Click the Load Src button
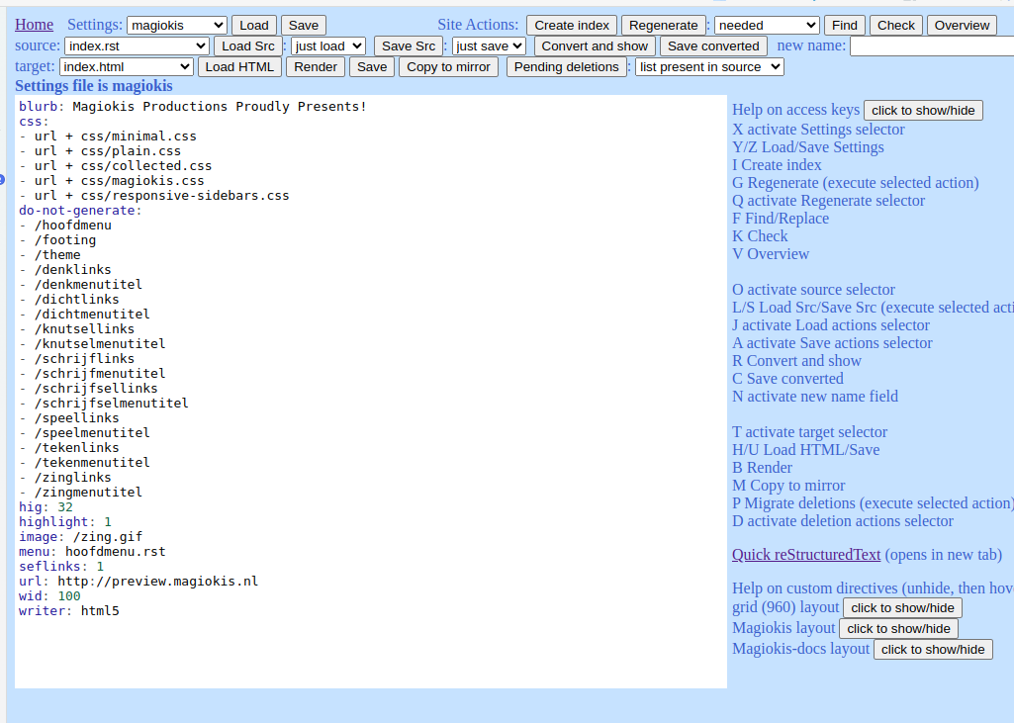The width and height of the screenshot is (1014, 723). click(x=248, y=45)
